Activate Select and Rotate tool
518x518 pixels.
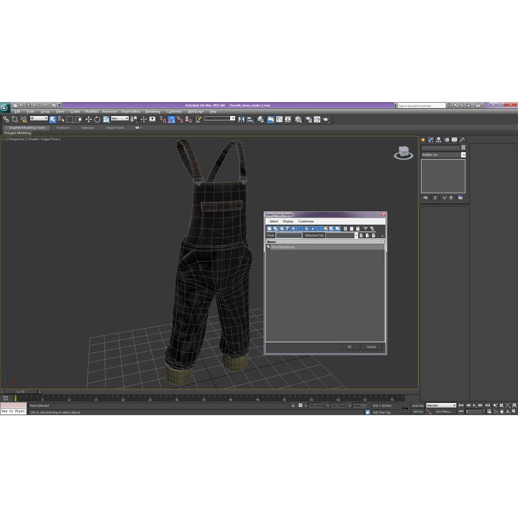click(97, 119)
